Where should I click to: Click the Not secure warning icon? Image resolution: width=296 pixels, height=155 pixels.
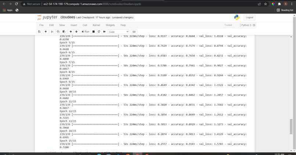point(24,4)
